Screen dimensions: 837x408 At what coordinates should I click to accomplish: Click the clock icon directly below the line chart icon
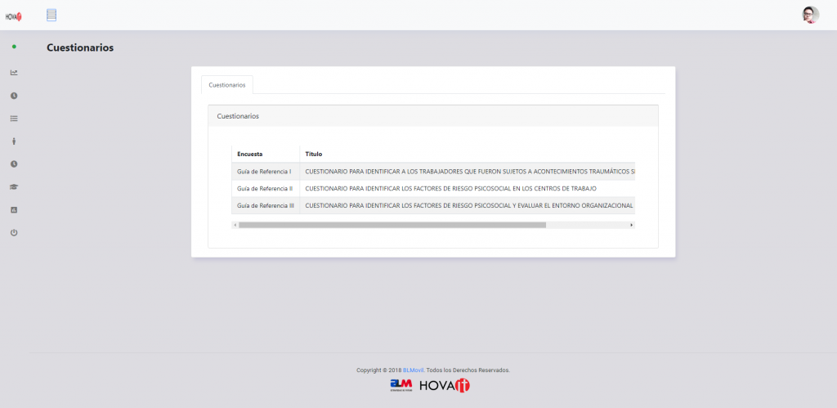tap(14, 96)
